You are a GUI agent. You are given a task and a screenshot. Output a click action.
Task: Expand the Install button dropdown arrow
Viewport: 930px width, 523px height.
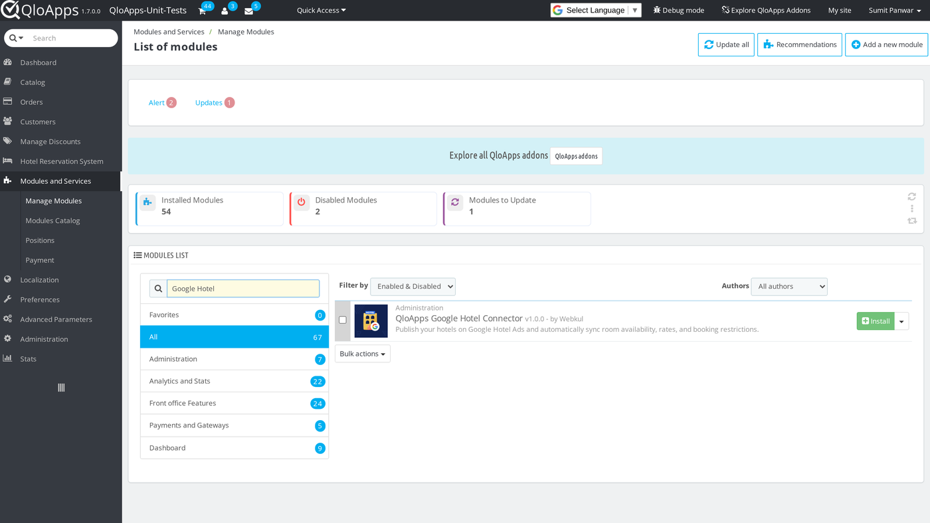pyautogui.click(x=901, y=321)
